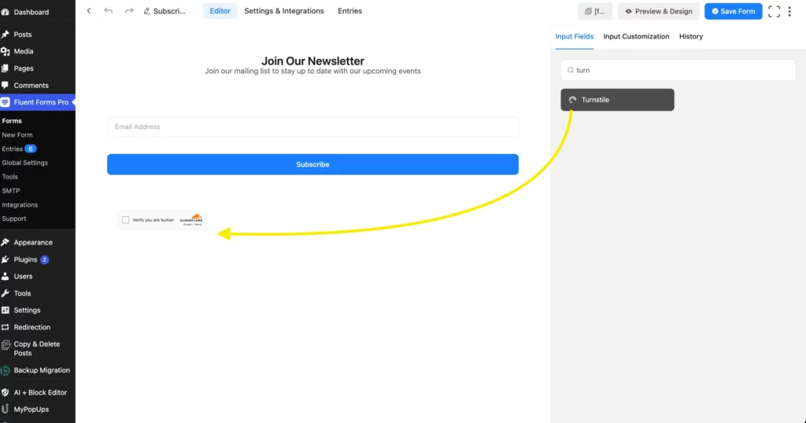The height and width of the screenshot is (423, 806).
Task: Click the Email Address input field
Action: [x=312, y=127]
